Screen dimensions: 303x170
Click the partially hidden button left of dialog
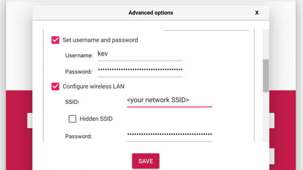pyautogui.click(x=30, y=120)
